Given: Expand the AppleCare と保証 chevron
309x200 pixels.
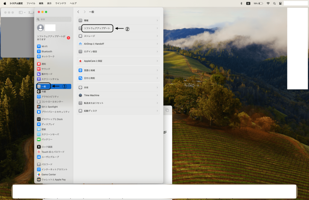Looking at the screenshot, I should (157, 61).
